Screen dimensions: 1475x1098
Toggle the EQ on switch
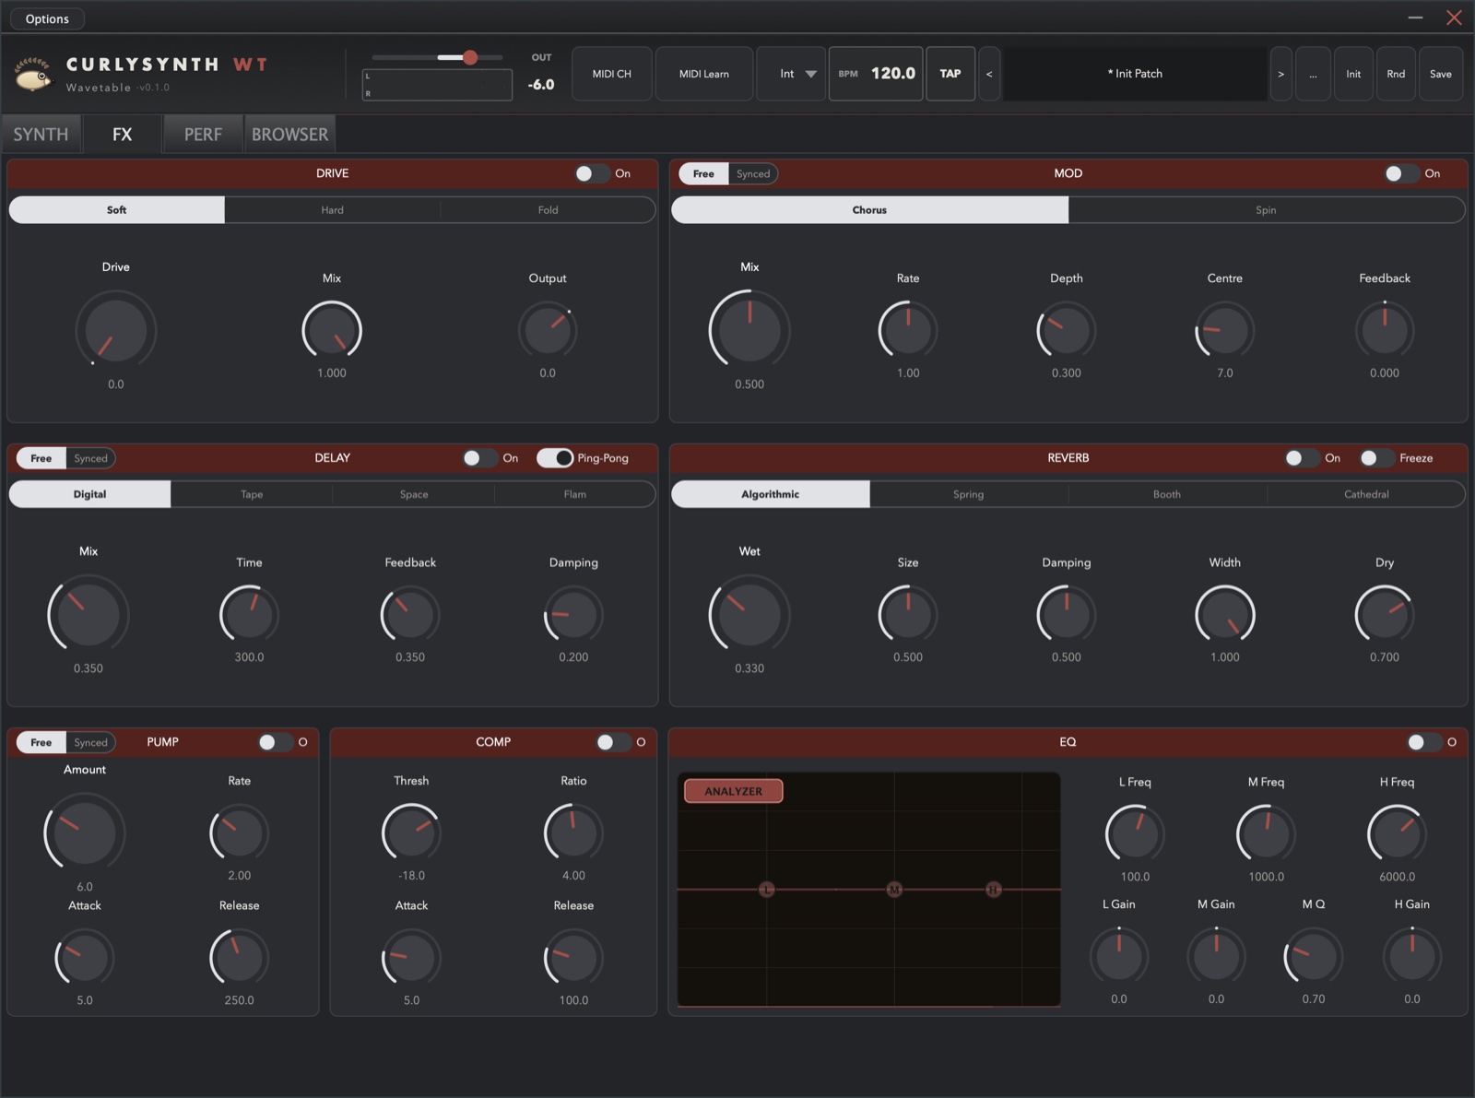click(1424, 742)
